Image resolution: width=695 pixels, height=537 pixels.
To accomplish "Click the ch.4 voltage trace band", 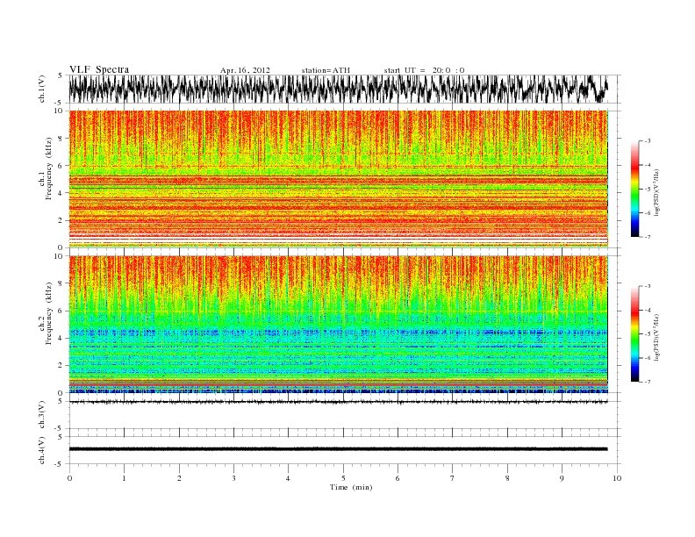I will coord(338,449).
